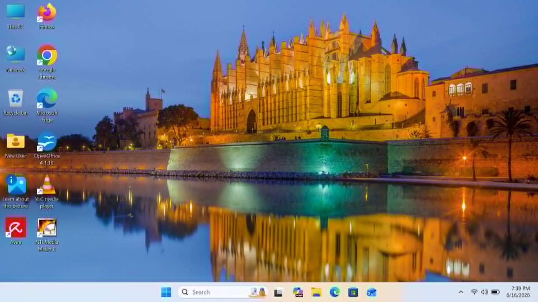Open Wi-Fi network tray icon

(x=474, y=292)
